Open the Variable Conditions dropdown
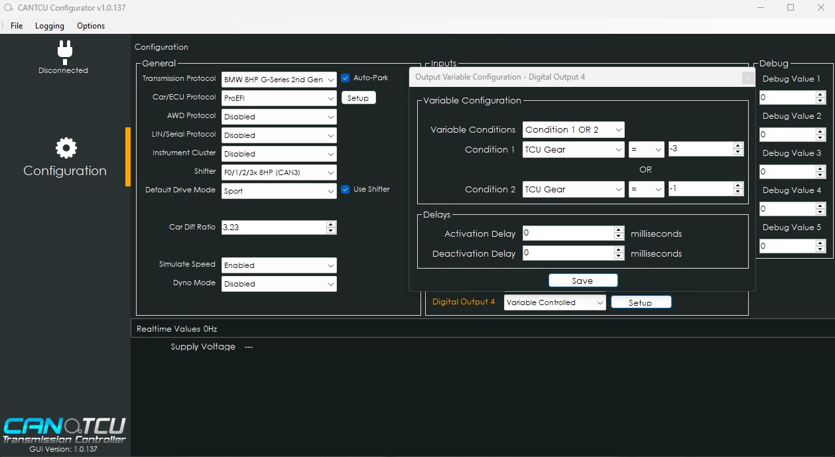This screenshot has height=457, width=835. pyautogui.click(x=574, y=129)
